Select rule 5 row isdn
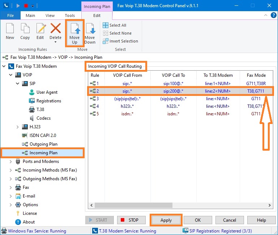Image resolution: width=278 pixels, height=235 pixels. click(x=180, y=114)
